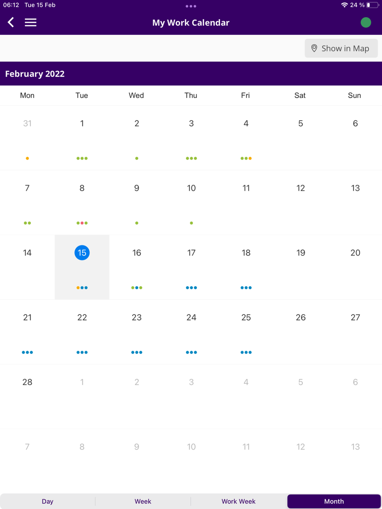Select Tuesday February 22 cell
Screen dimensions: 382x509
[82, 332]
